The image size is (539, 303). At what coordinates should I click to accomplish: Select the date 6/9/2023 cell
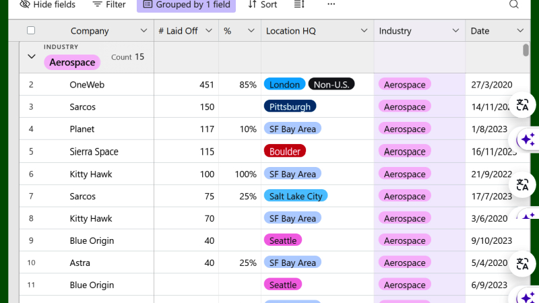498,285
